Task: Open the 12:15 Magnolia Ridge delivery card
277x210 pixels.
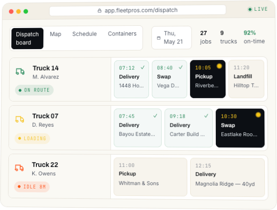Action: (x=227, y=177)
